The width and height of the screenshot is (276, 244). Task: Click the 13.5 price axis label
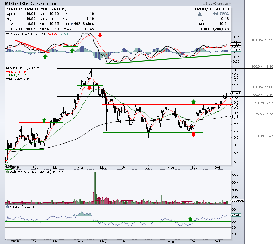coord(236,70)
